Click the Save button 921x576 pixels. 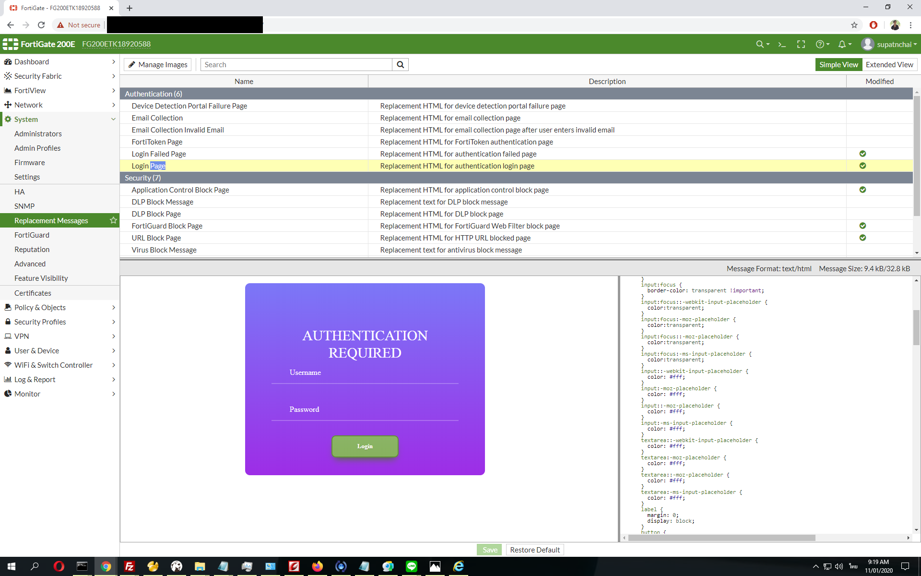click(489, 550)
